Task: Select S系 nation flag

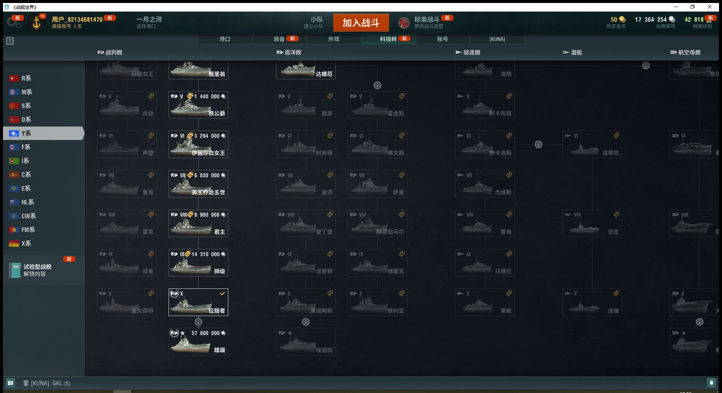Action: pyautogui.click(x=14, y=106)
